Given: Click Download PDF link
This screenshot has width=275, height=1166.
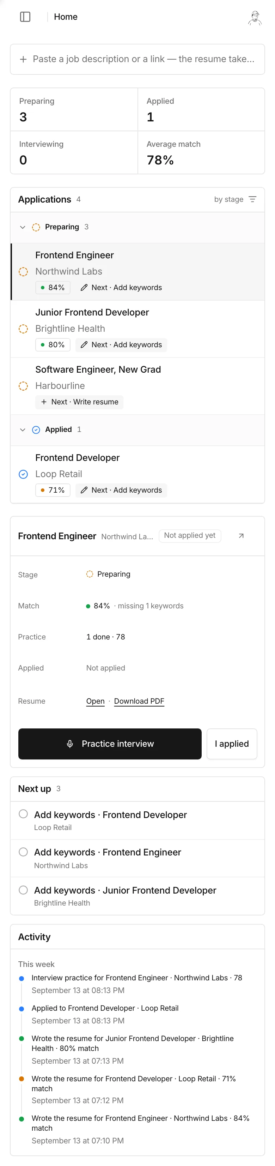Looking at the screenshot, I should (x=139, y=701).
